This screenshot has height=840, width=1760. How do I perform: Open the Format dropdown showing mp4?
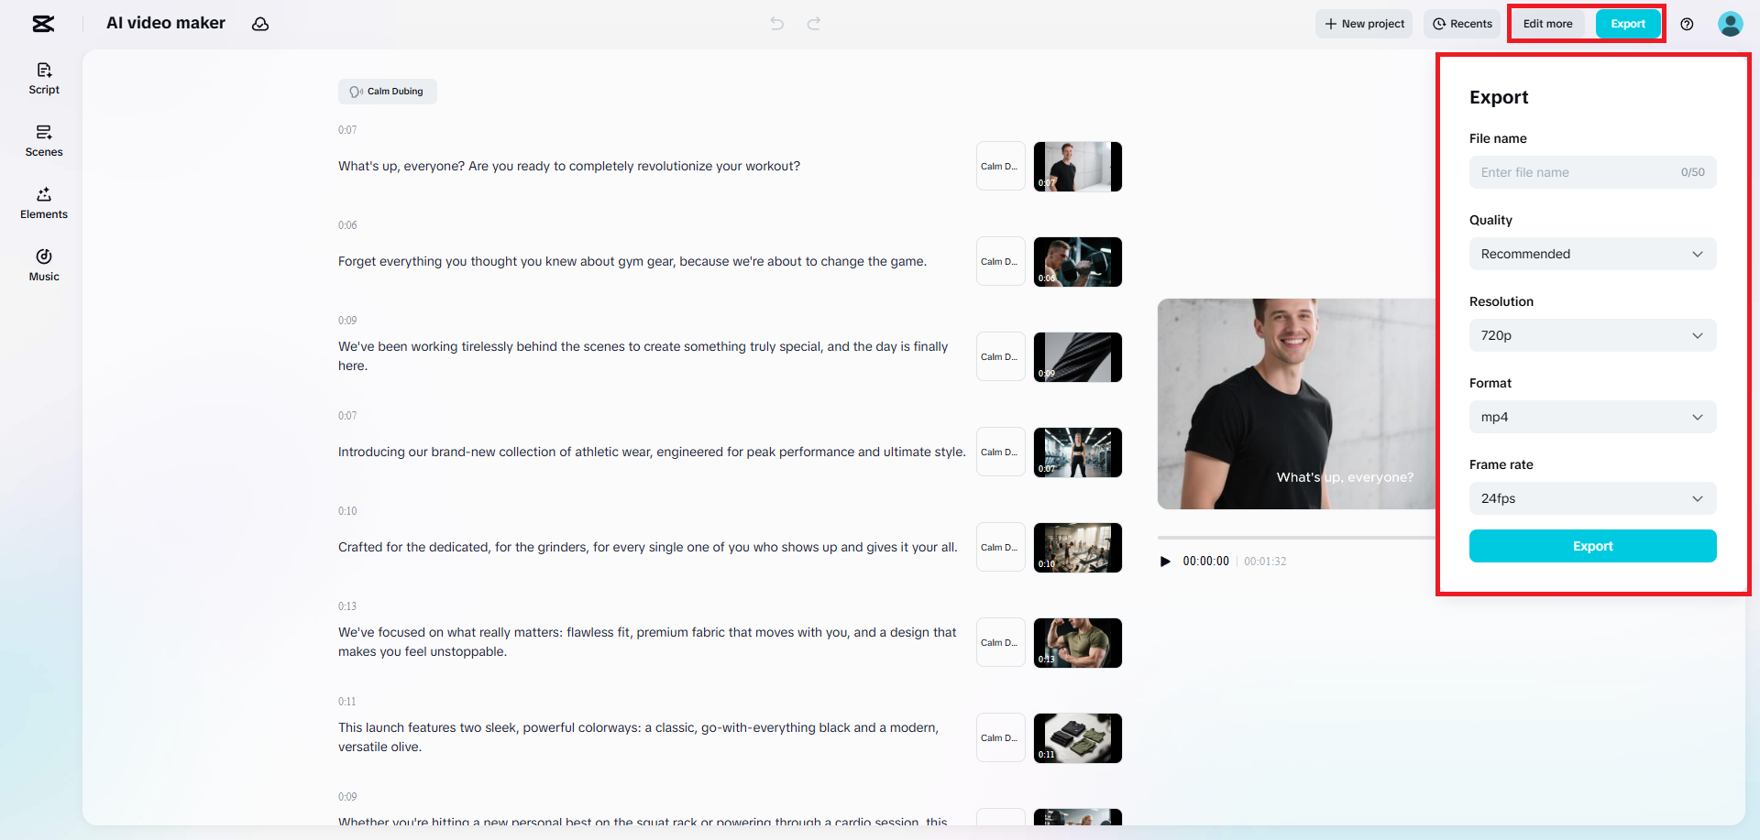coord(1592,417)
